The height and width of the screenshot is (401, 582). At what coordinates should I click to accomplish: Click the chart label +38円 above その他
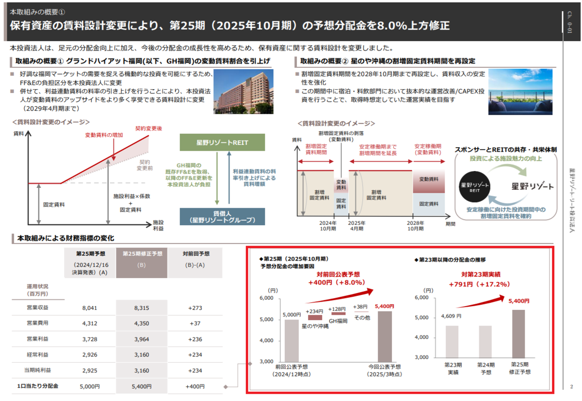tap(361, 307)
